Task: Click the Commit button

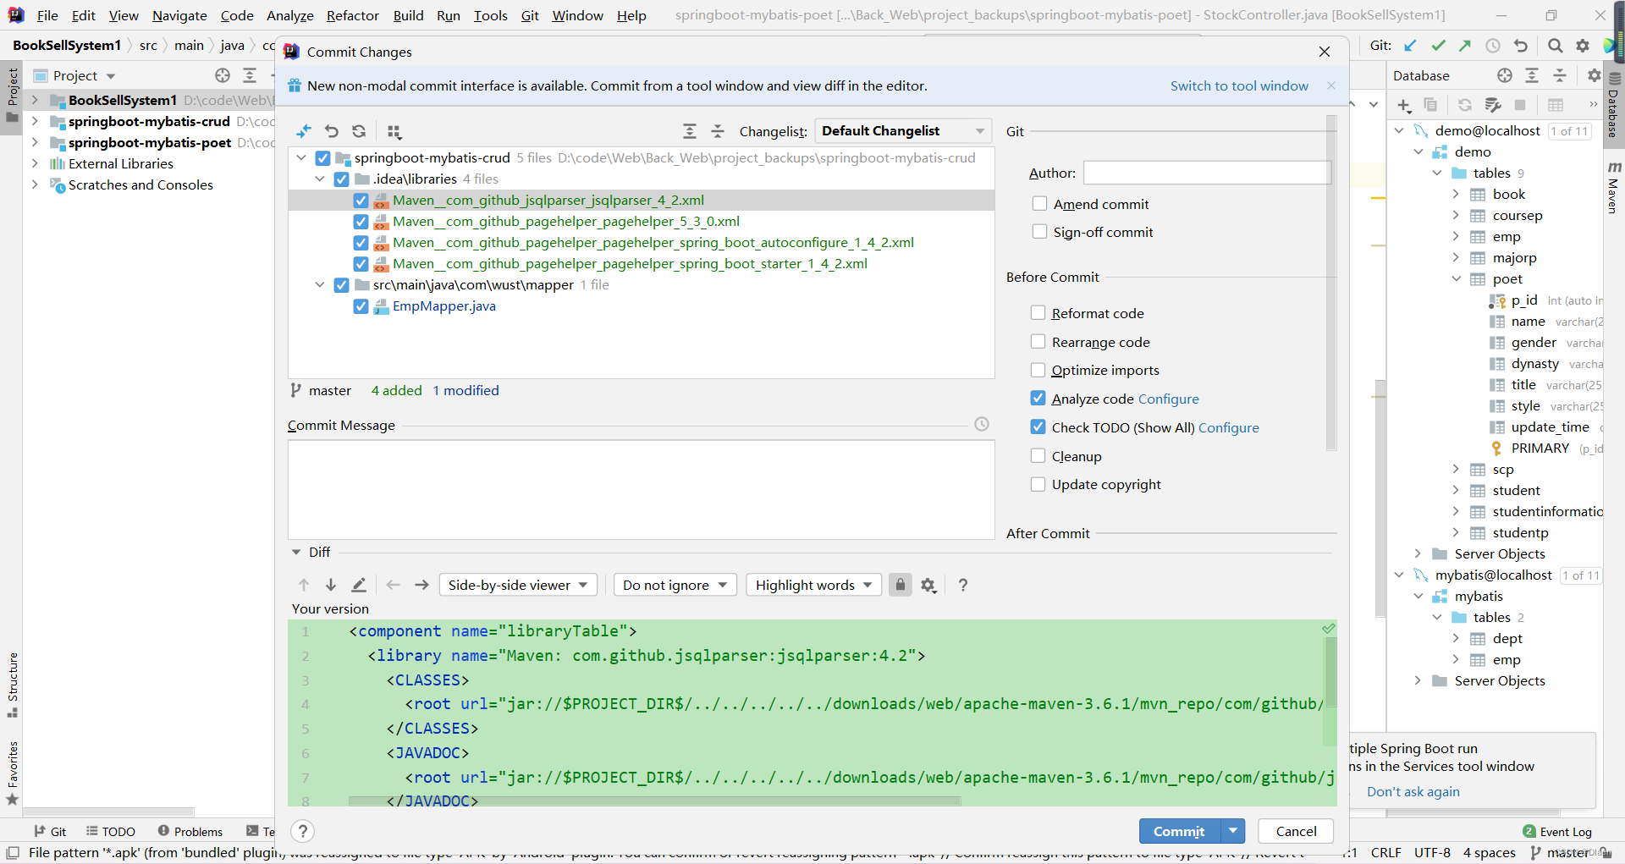Action: (x=1179, y=831)
